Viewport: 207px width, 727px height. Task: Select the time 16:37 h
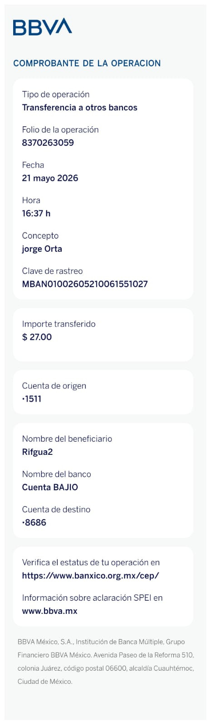tap(36, 214)
